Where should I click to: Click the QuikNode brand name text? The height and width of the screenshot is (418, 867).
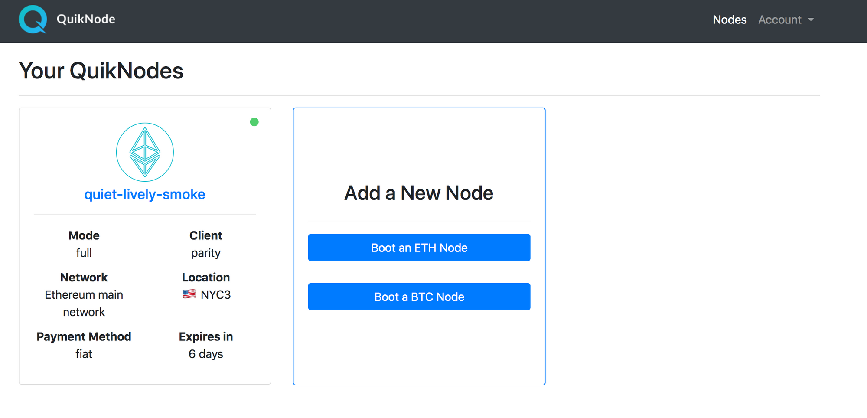(x=86, y=19)
